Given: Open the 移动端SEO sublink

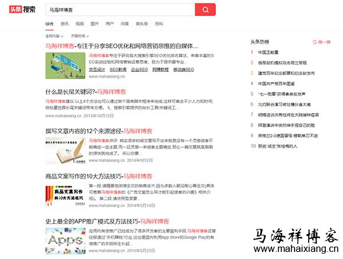Looking at the screenshot, I should point(184,70).
